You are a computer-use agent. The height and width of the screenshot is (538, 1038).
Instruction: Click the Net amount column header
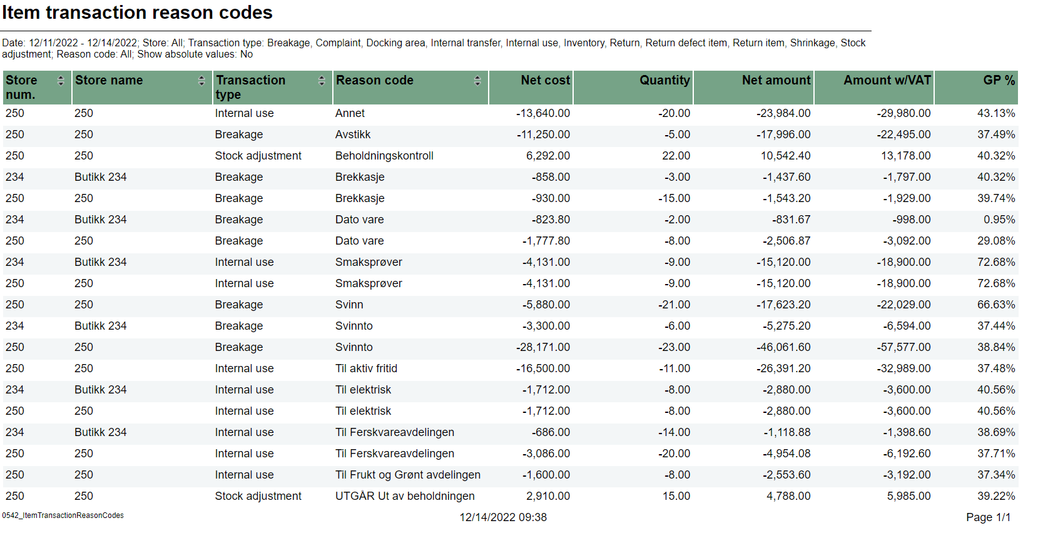[776, 80]
